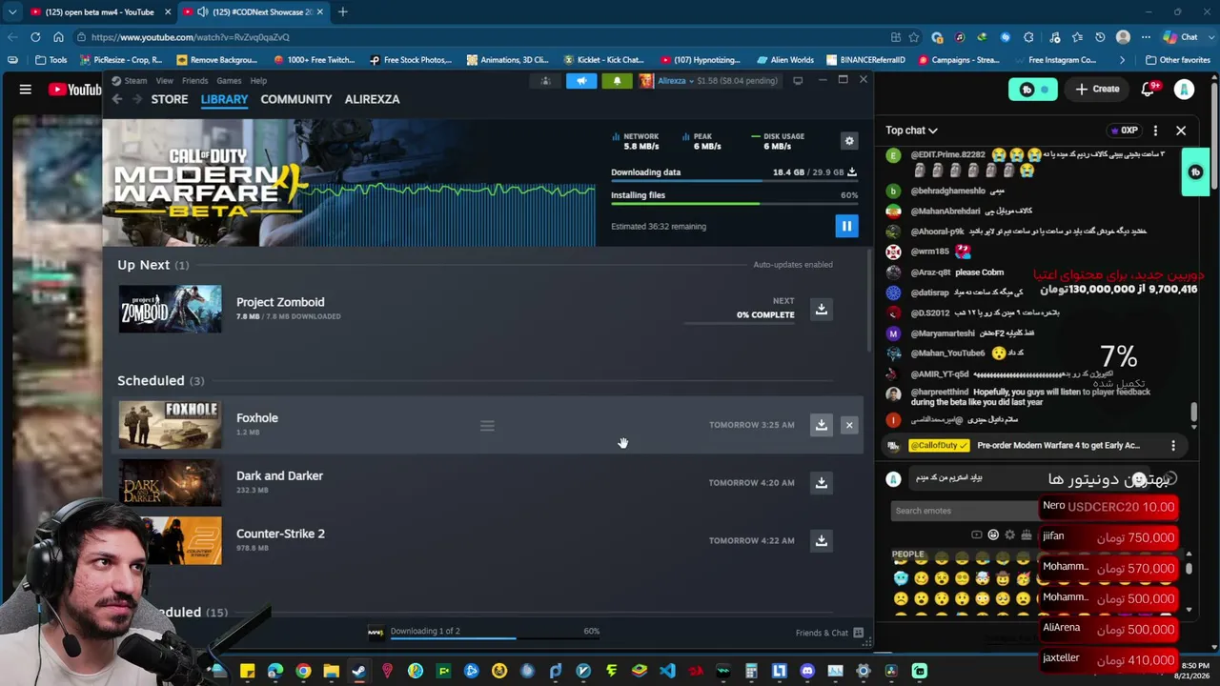Screen dimensions: 1220x686
Task: Go to the browser home page
Action: pyautogui.click(x=58, y=37)
